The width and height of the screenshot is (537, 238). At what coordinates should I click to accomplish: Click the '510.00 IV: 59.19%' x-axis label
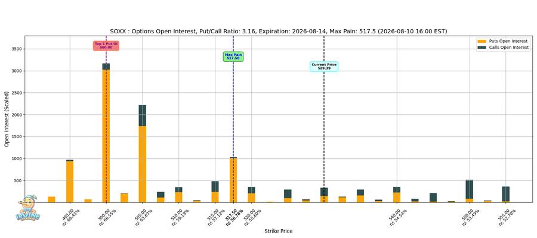pos(178,218)
